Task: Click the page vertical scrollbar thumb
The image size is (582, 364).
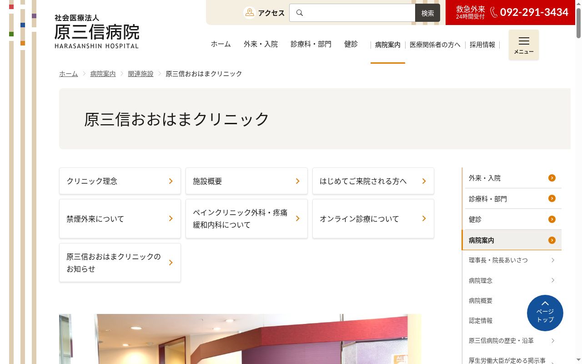Action: click(578, 23)
